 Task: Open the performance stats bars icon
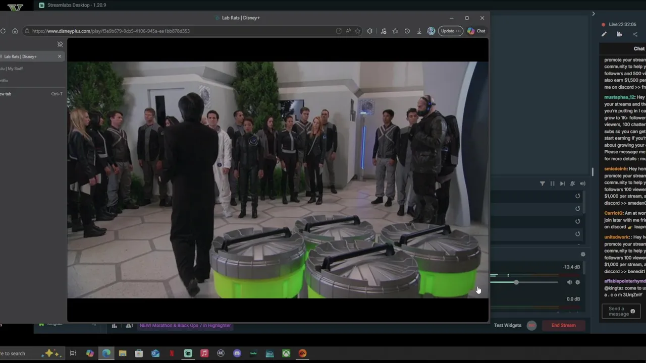[x=114, y=326]
